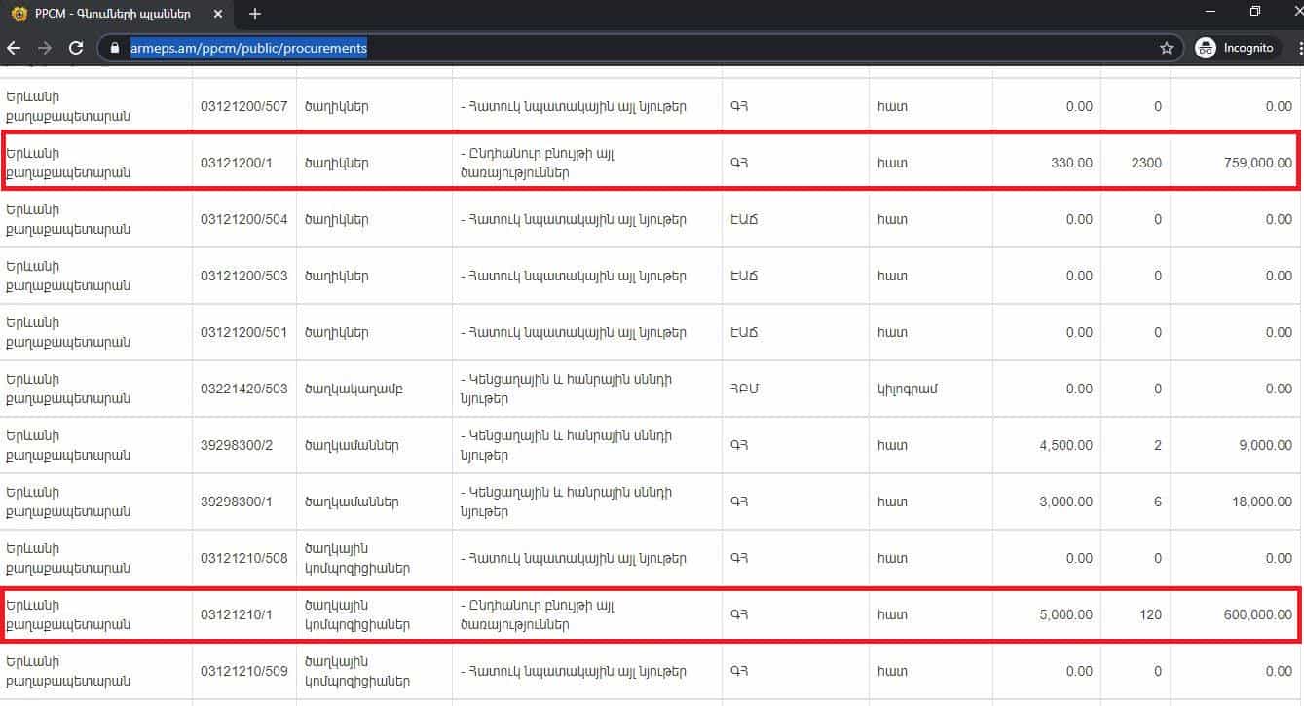Click the code cell 39298300/2
The image size is (1304, 706).
pos(237,446)
